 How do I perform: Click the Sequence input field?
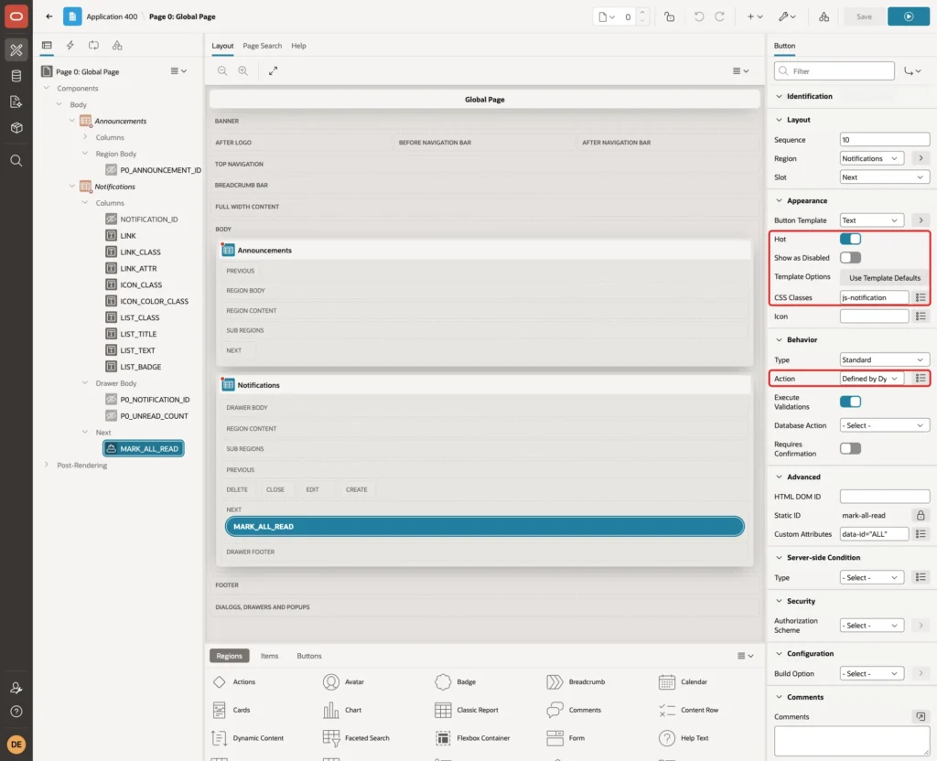885,139
